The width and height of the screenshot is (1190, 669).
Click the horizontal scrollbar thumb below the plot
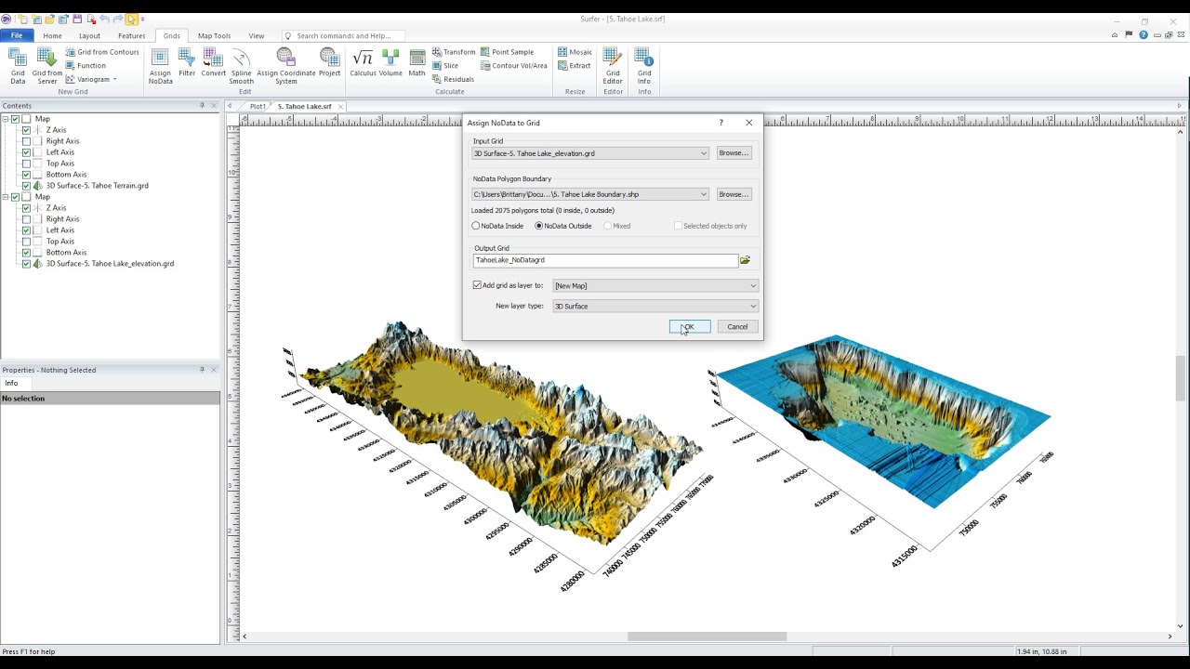pyautogui.click(x=707, y=636)
